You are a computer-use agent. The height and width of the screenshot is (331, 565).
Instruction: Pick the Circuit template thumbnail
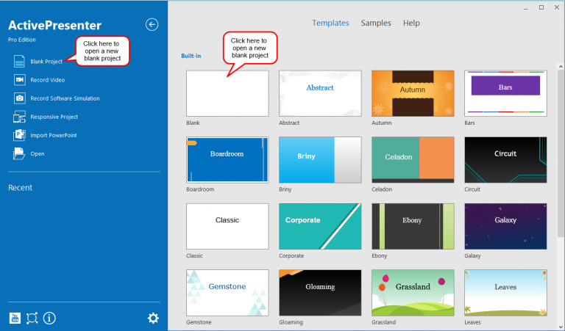pos(505,159)
